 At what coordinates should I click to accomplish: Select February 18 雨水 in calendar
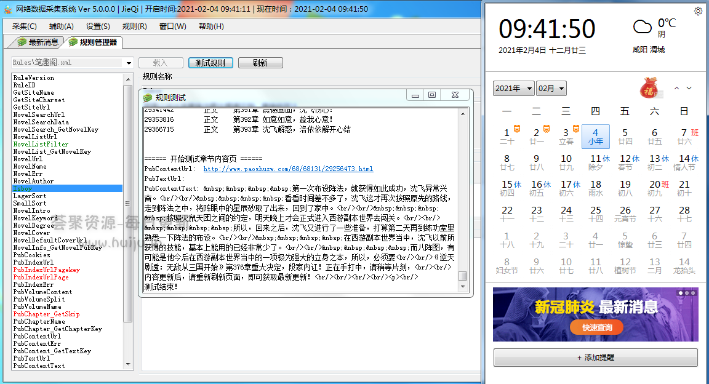point(596,188)
